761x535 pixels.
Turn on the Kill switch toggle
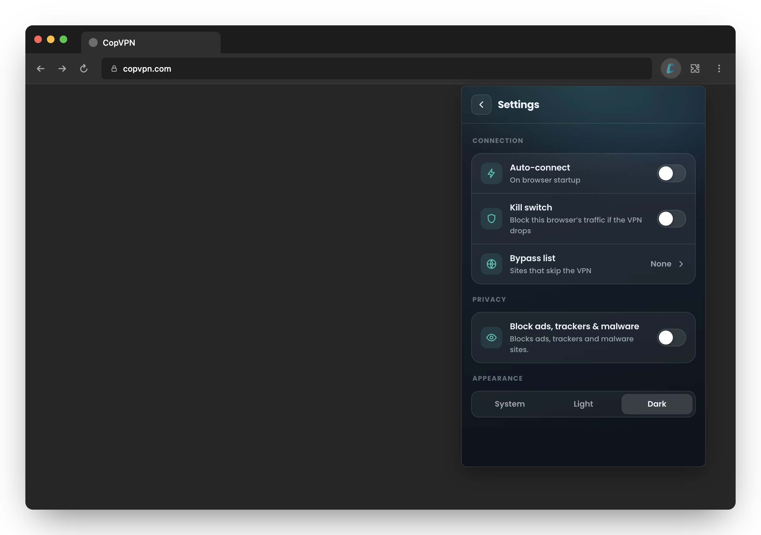671,219
